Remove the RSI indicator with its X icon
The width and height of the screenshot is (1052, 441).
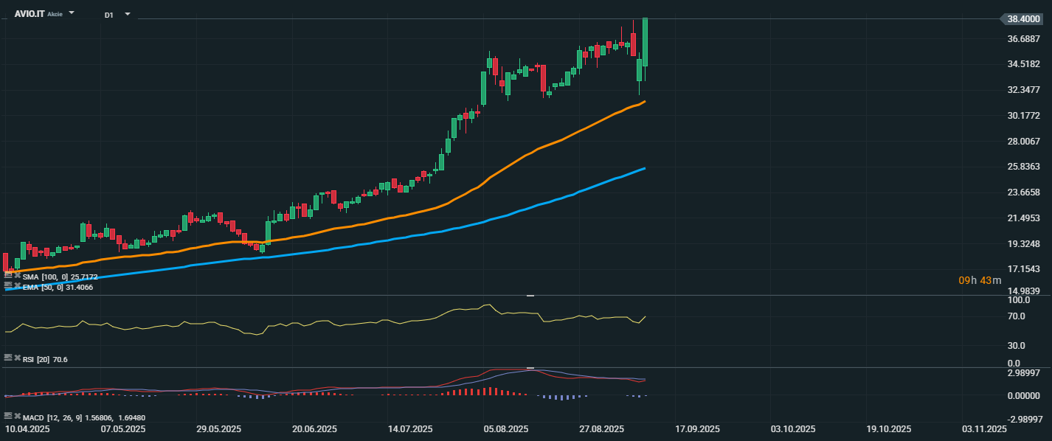click(x=17, y=358)
